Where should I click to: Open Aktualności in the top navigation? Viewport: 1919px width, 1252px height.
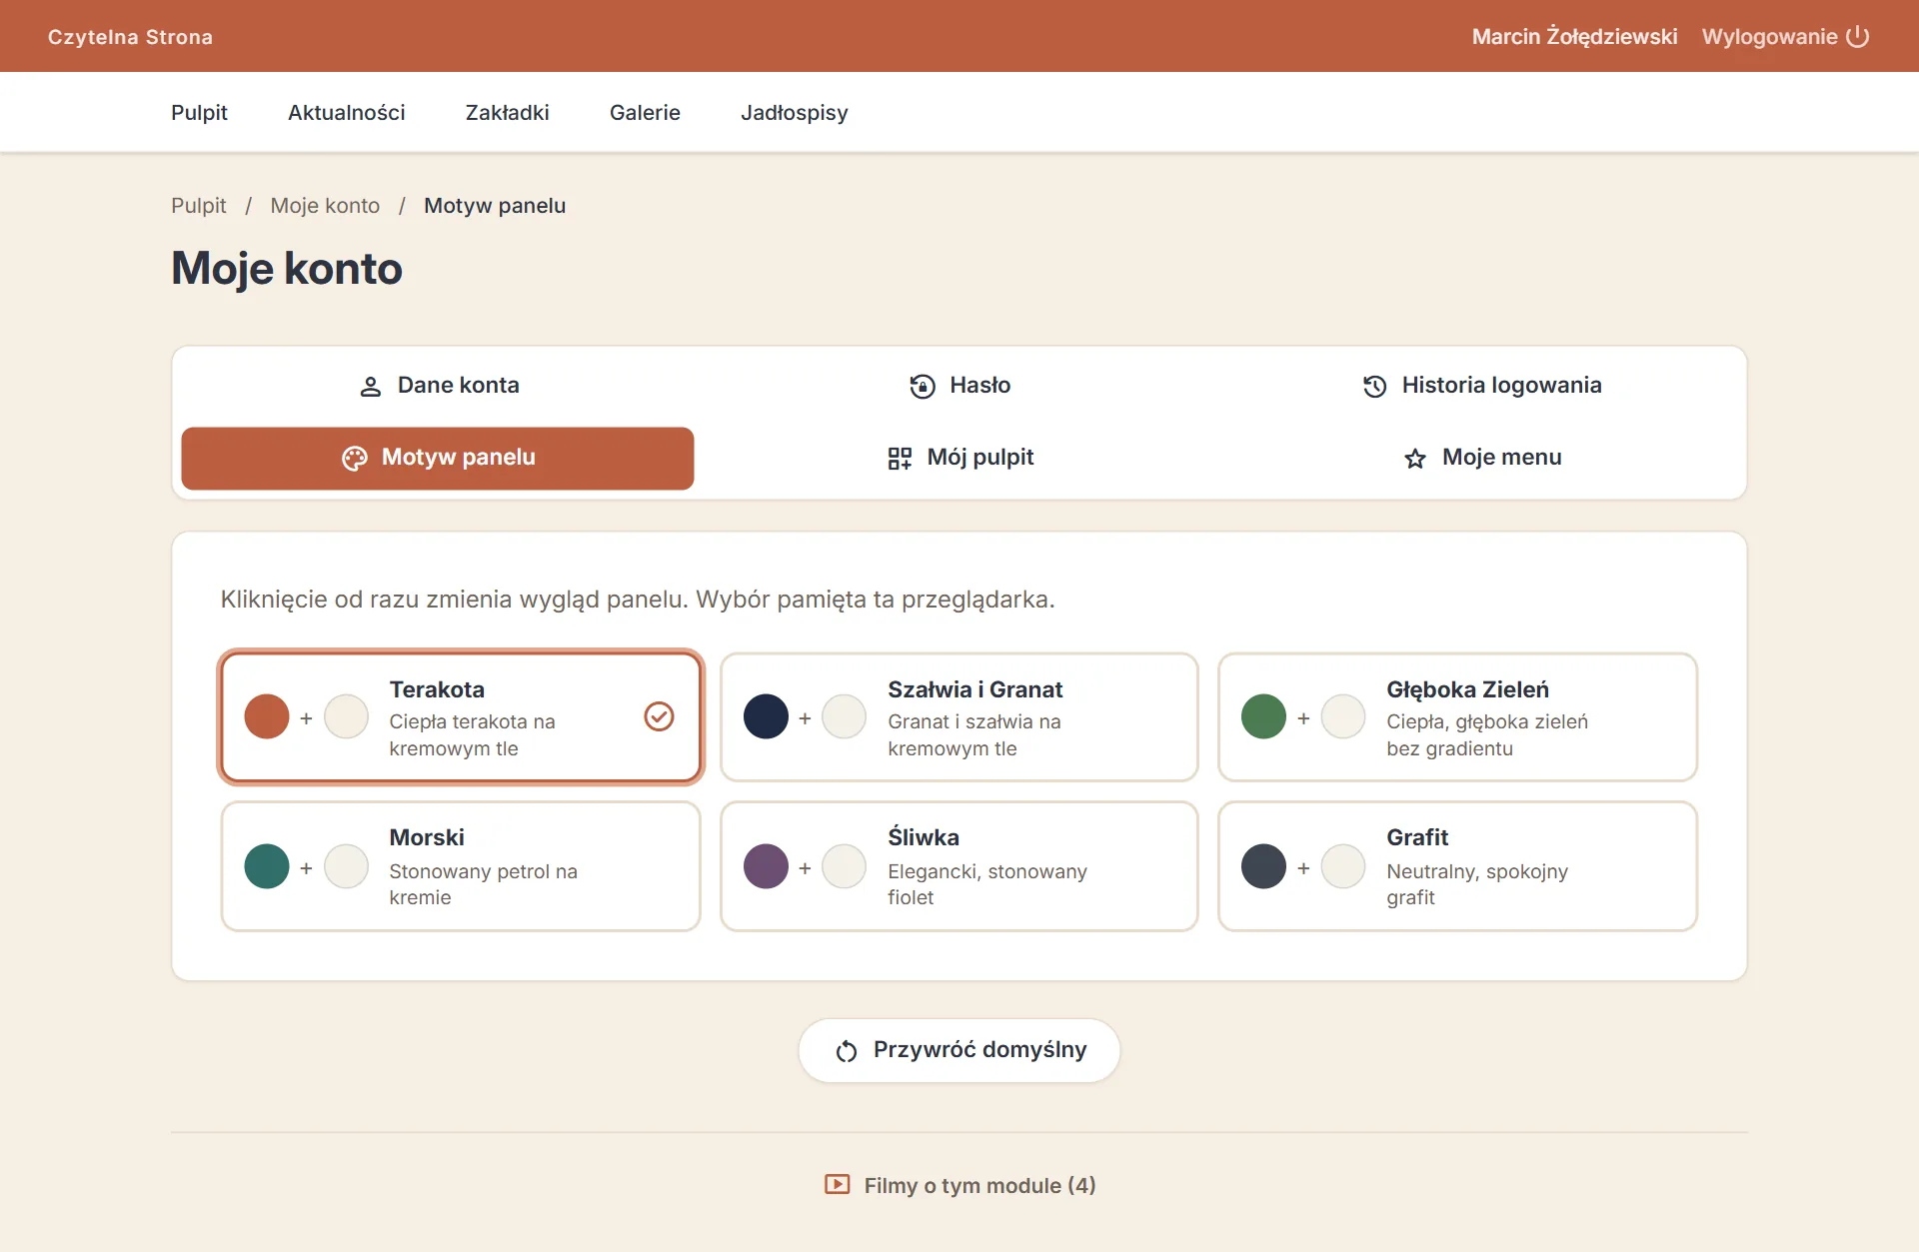[347, 113]
